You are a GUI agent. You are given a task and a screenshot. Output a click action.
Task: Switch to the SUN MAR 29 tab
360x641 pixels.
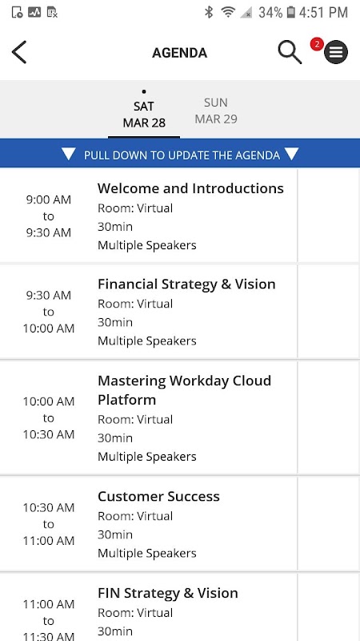(x=216, y=110)
